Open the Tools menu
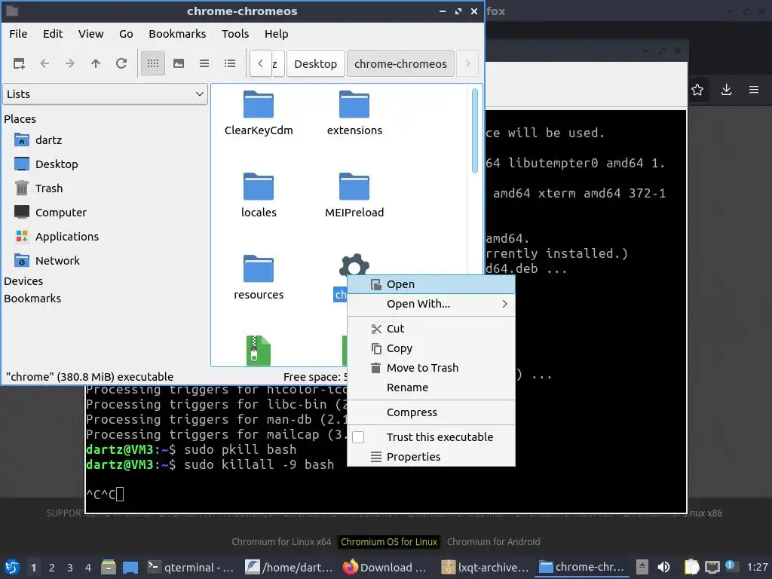Image resolution: width=772 pixels, height=579 pixels. coord(235,34)
